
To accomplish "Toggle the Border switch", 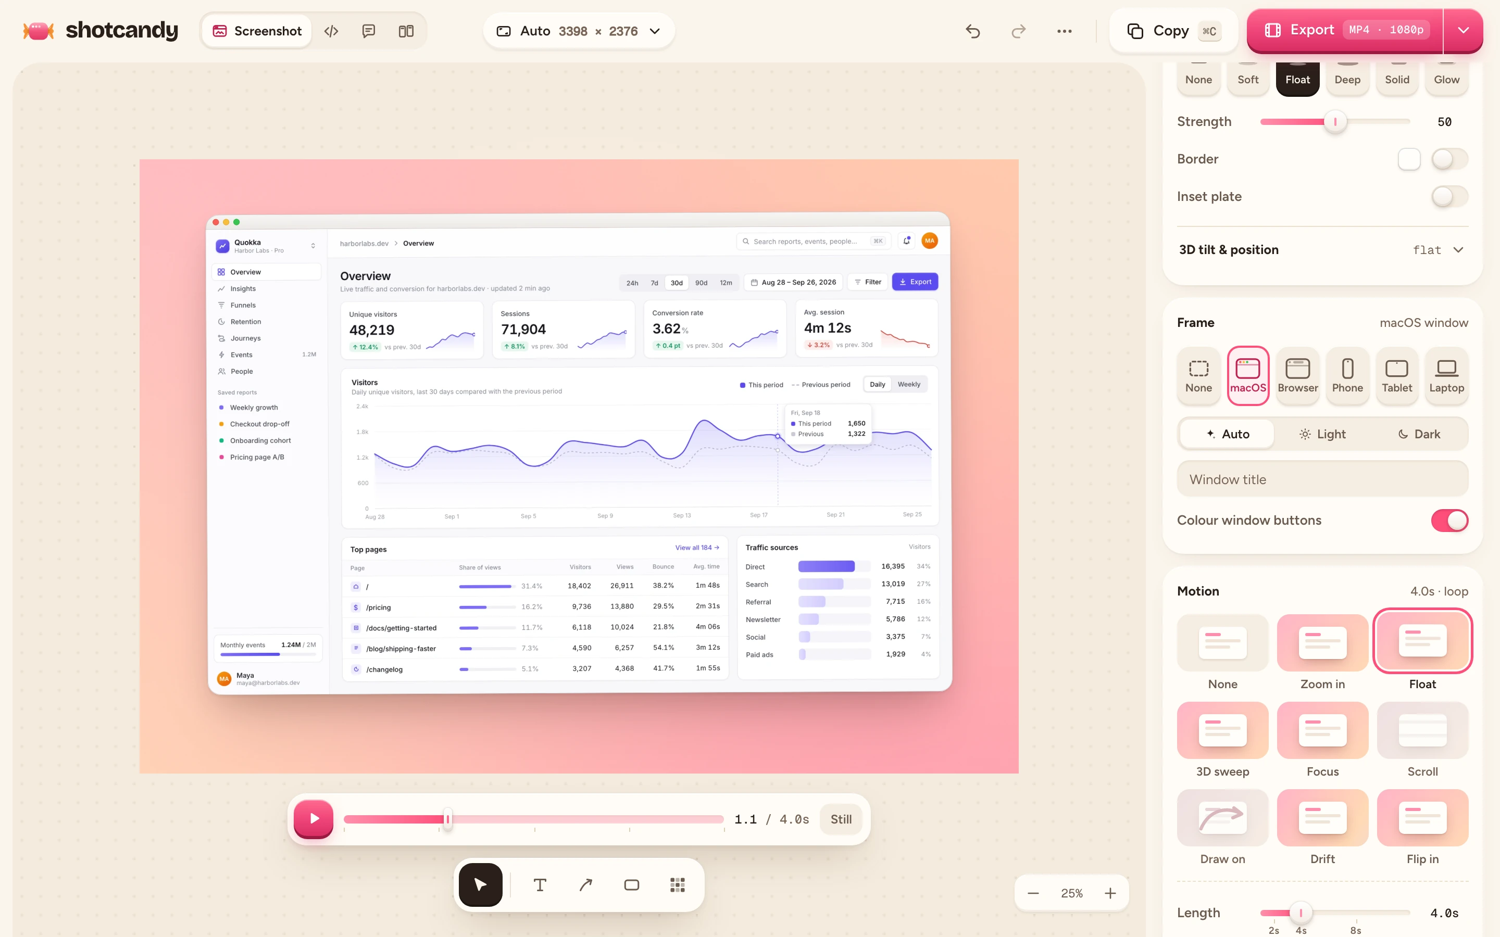I will 1450,159.
